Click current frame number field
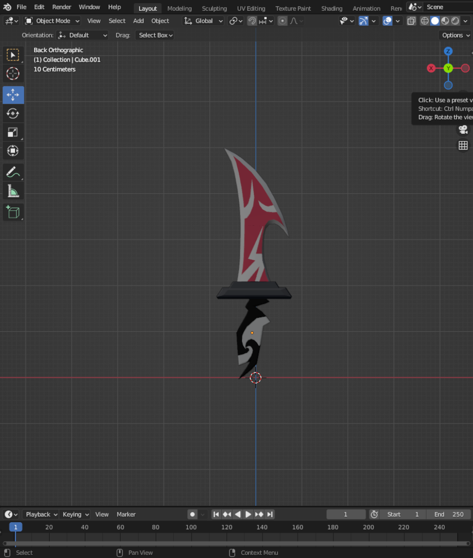This screenshot has width=473, height=558. (346, 514)
